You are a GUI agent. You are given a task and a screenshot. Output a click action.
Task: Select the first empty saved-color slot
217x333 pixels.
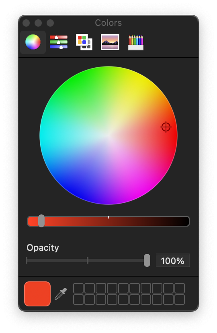point(78,288)
